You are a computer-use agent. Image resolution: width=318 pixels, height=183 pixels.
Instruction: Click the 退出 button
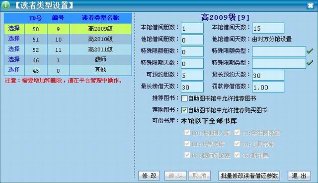(x=299, y=176)
